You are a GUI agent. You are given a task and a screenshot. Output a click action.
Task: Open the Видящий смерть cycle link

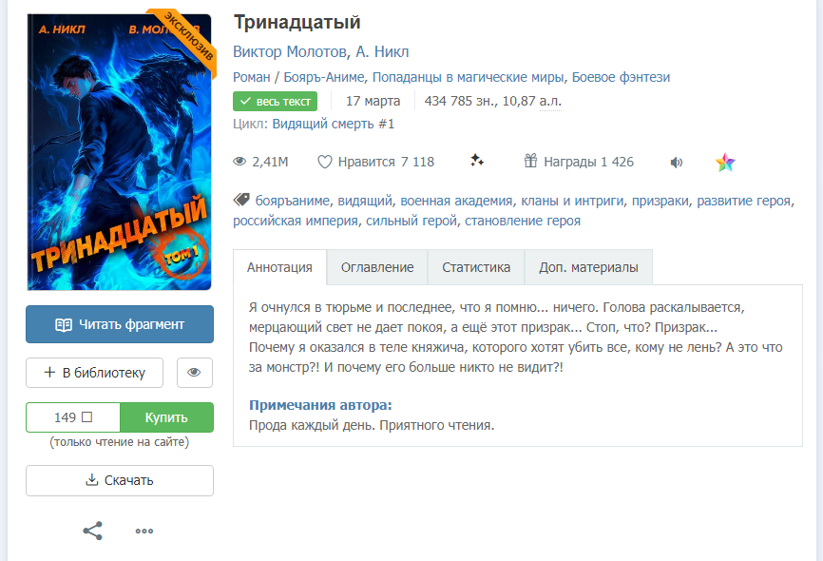click(x=333, y=124)
